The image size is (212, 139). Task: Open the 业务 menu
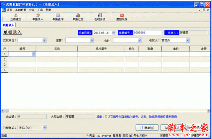[x=32, y=10]
